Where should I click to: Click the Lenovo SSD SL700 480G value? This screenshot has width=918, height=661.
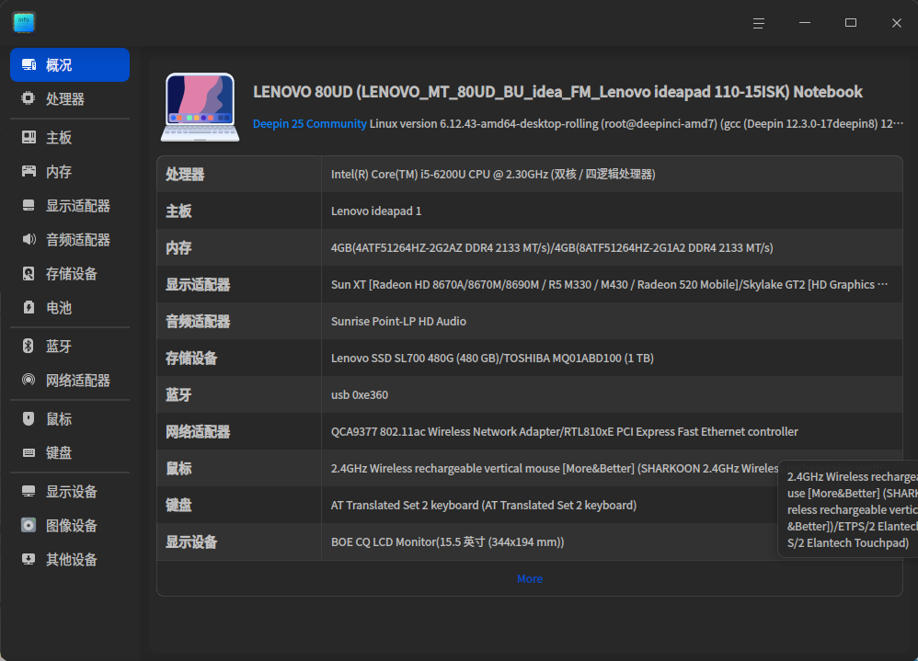tap(492, 359)
